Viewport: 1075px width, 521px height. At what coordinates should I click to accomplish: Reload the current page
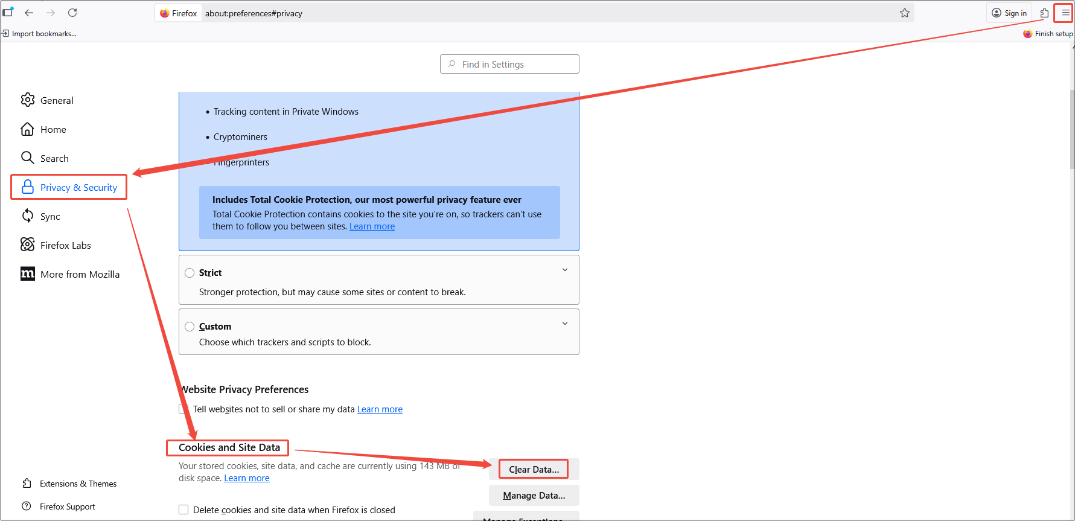coord(72,13)
